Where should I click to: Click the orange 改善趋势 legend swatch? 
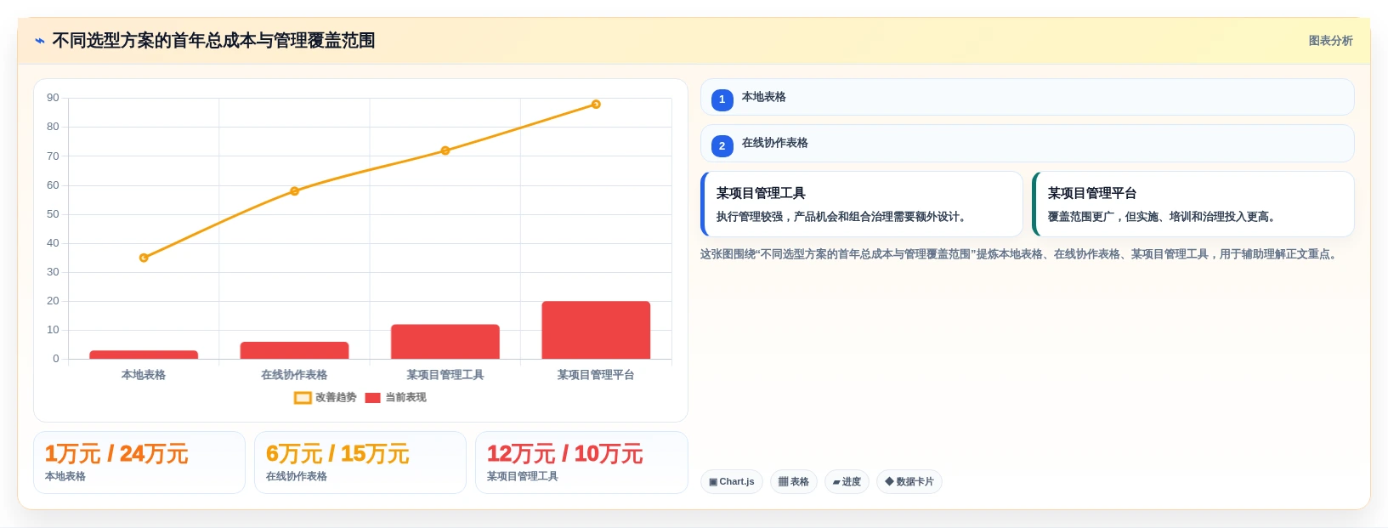[303, 398]
